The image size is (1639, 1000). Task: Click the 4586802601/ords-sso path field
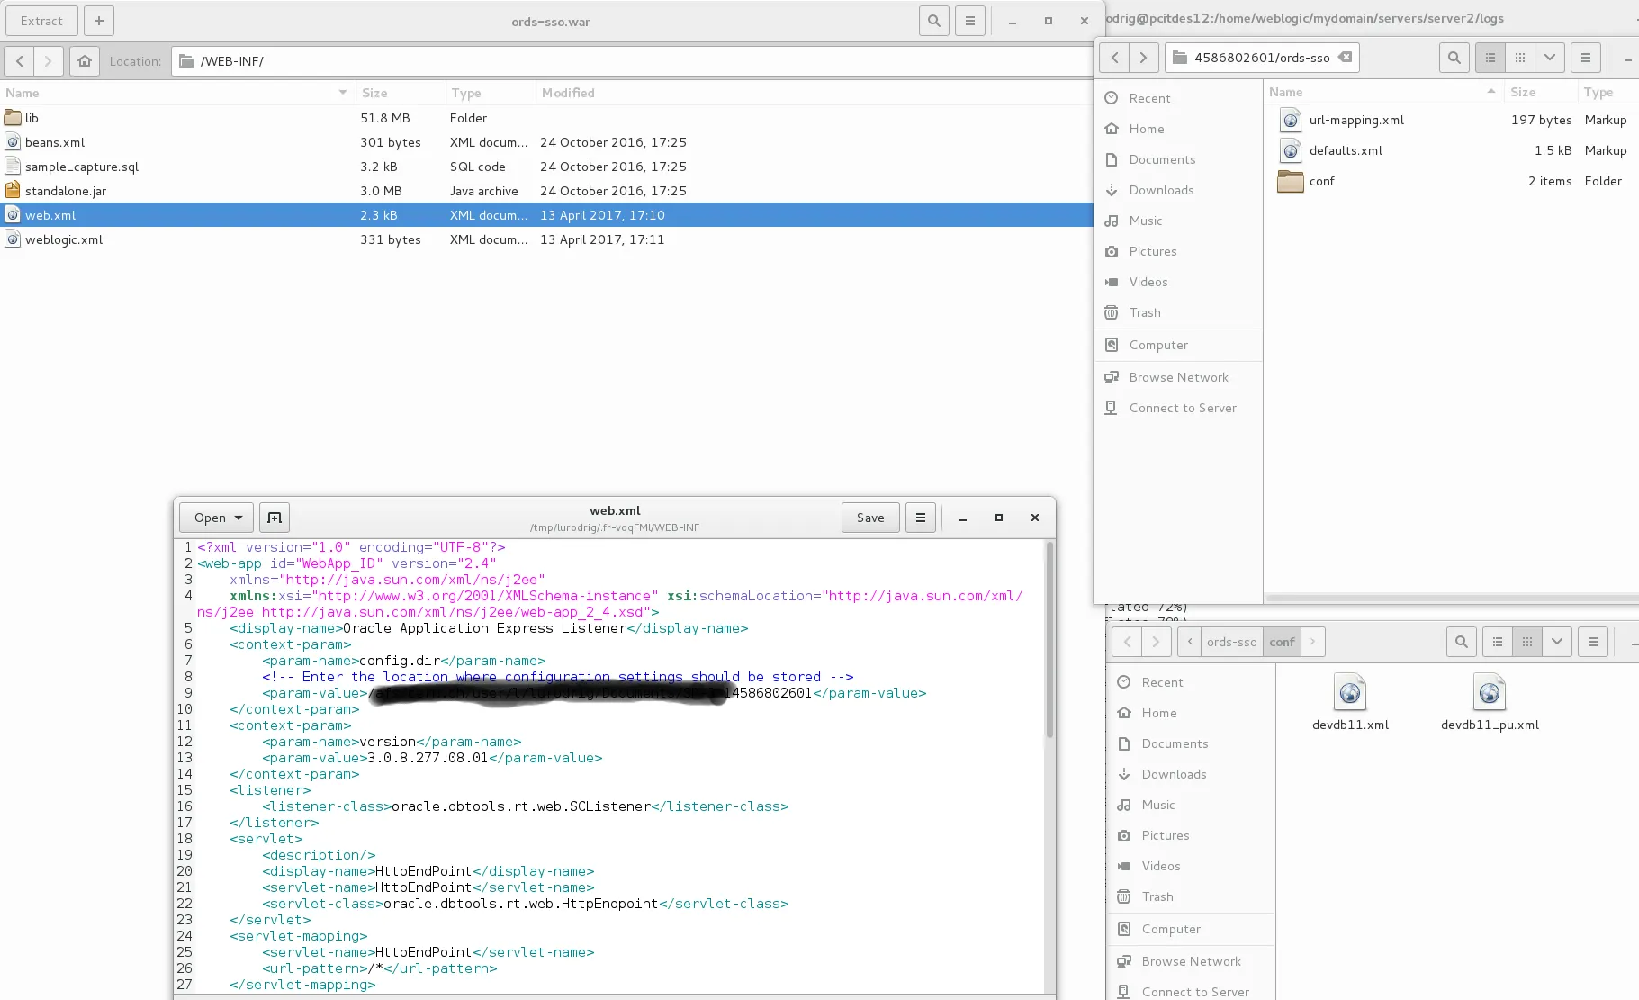click(x=1262, y=58)
